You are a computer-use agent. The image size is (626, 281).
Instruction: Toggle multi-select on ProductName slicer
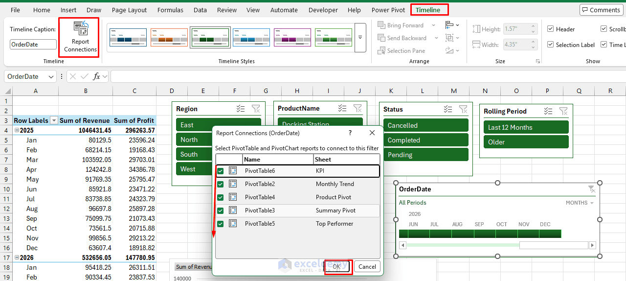pyautogui.click(x=342, y=108)
